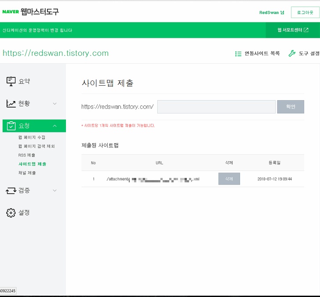Open 웹 서포트센터 link
320x297 pixels.
click(x=290, y=30)
